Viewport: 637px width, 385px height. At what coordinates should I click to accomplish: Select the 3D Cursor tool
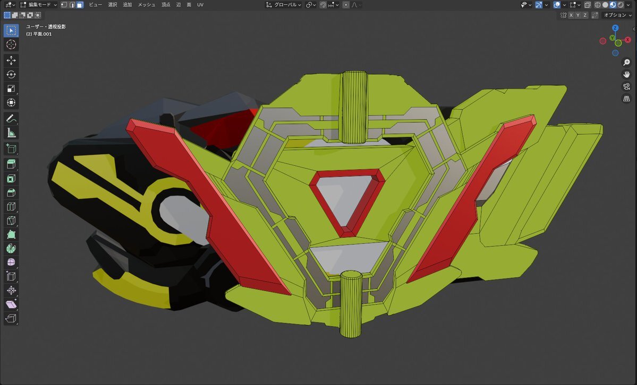pyautogui.click(x=11, y=45)
